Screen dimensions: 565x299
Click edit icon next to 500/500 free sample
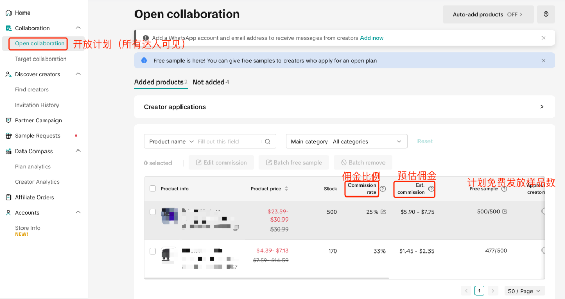coord(505,212)
